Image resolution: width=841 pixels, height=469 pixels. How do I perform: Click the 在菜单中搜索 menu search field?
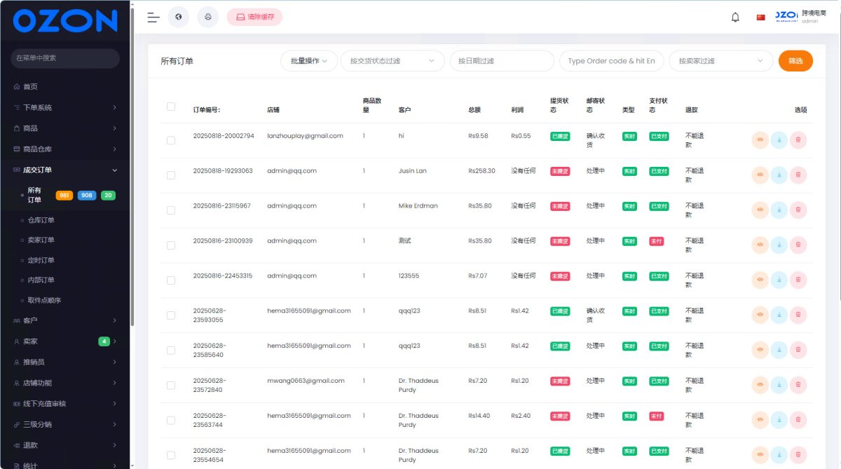(x=65, y=58)
